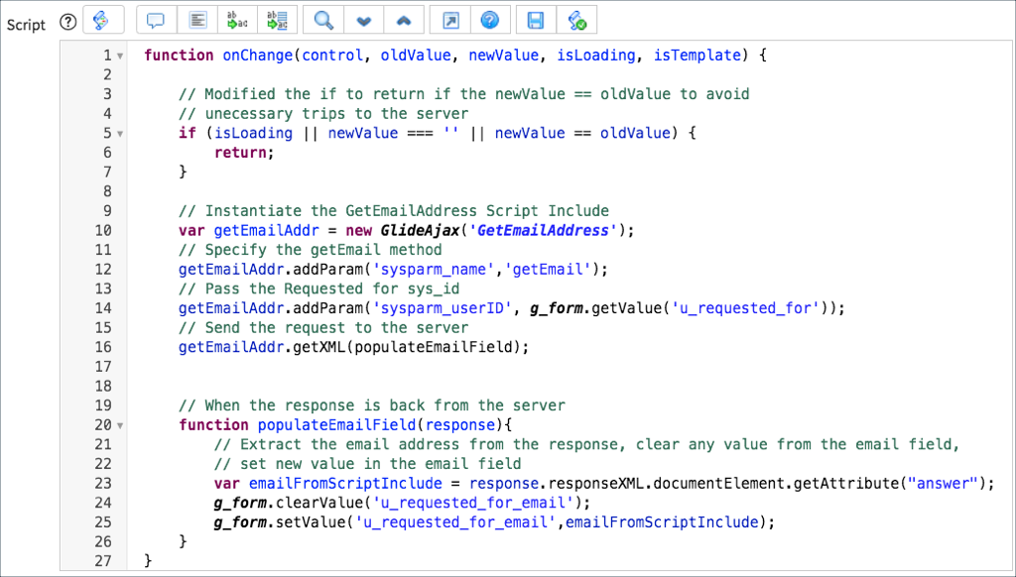Pop out the script editor window
Image resolution: width=1016 pixels, height=577 pixels.
(449, 19)
